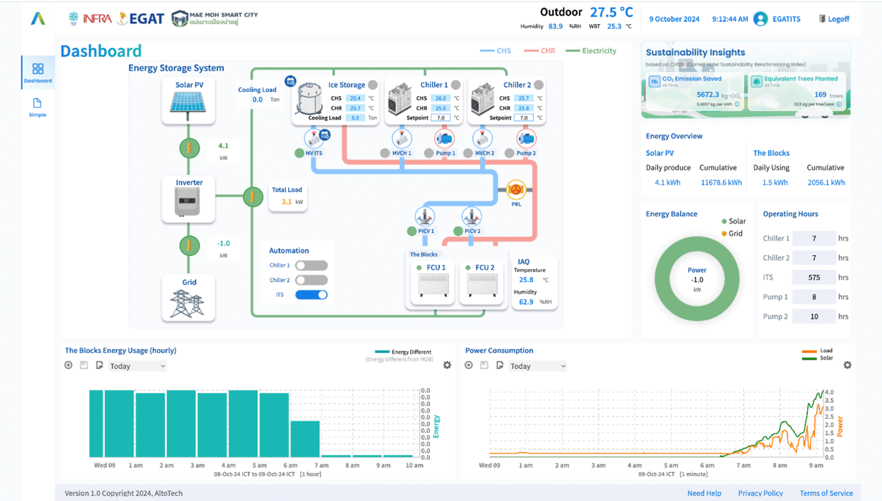This screenshot has width=882, height=501.
Task: Open Blocks Energy Usage chart settings gear
Action: click(447, 365)
